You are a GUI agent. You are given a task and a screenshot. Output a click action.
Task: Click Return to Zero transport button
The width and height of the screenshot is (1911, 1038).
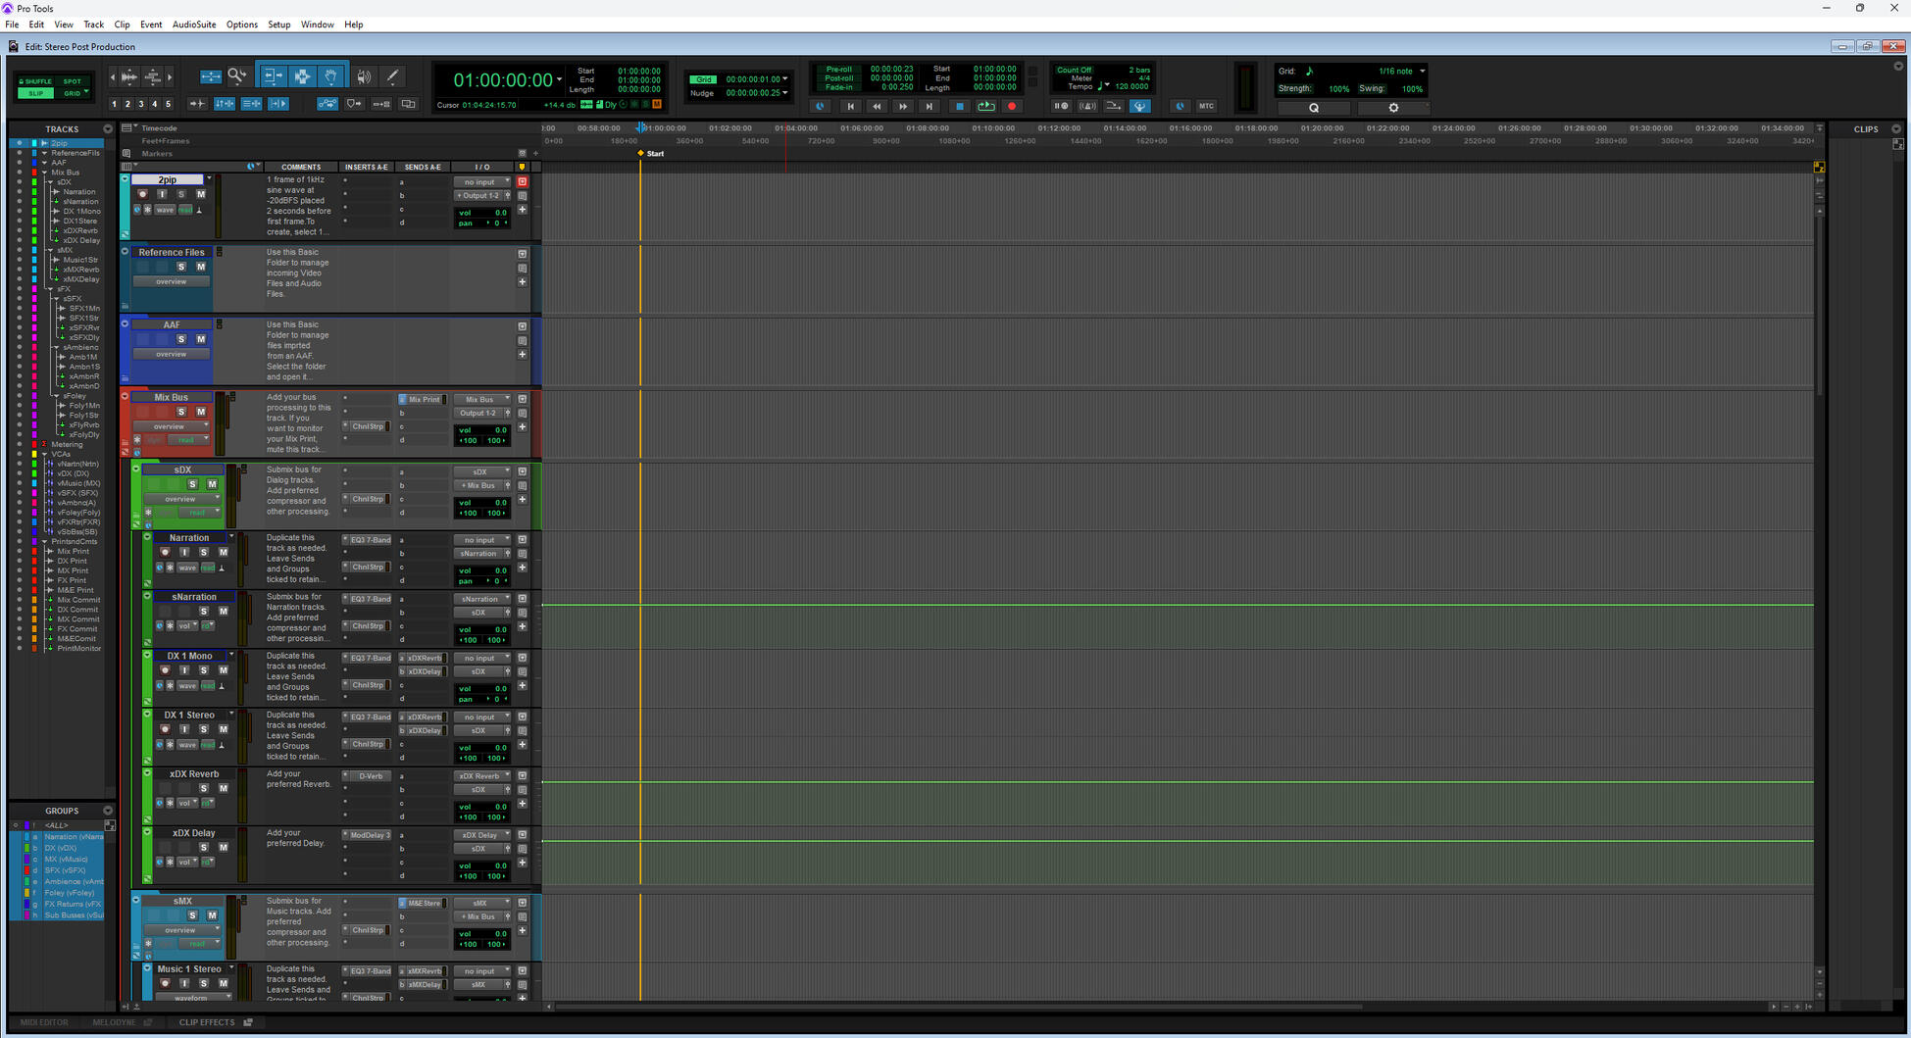tap(850, 106)
